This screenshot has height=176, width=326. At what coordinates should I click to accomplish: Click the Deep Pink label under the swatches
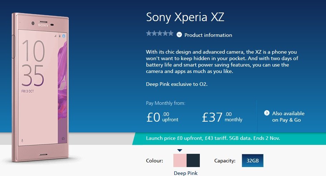click(186, 173)
